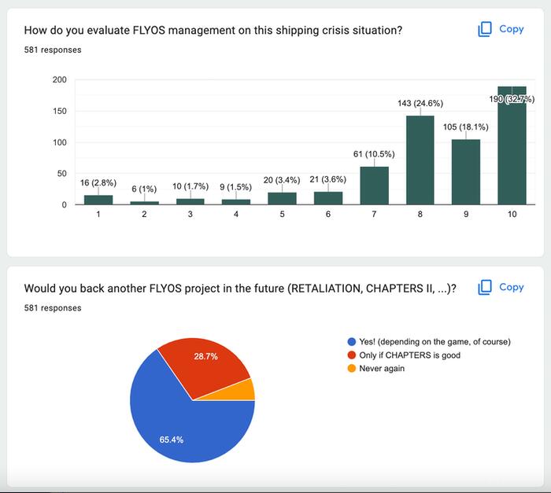Viewport: 551px width, 493px height.
Task: Click the '21 (3.6%)' bar label
Action: pyautogui.click(x=328, y=179)
